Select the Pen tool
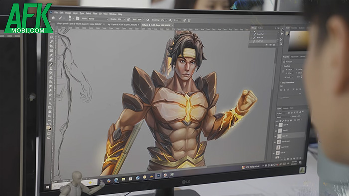This screenshot has width=349, height=196. [x=50, y=95]
